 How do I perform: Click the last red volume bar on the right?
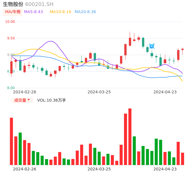point(183,159)
